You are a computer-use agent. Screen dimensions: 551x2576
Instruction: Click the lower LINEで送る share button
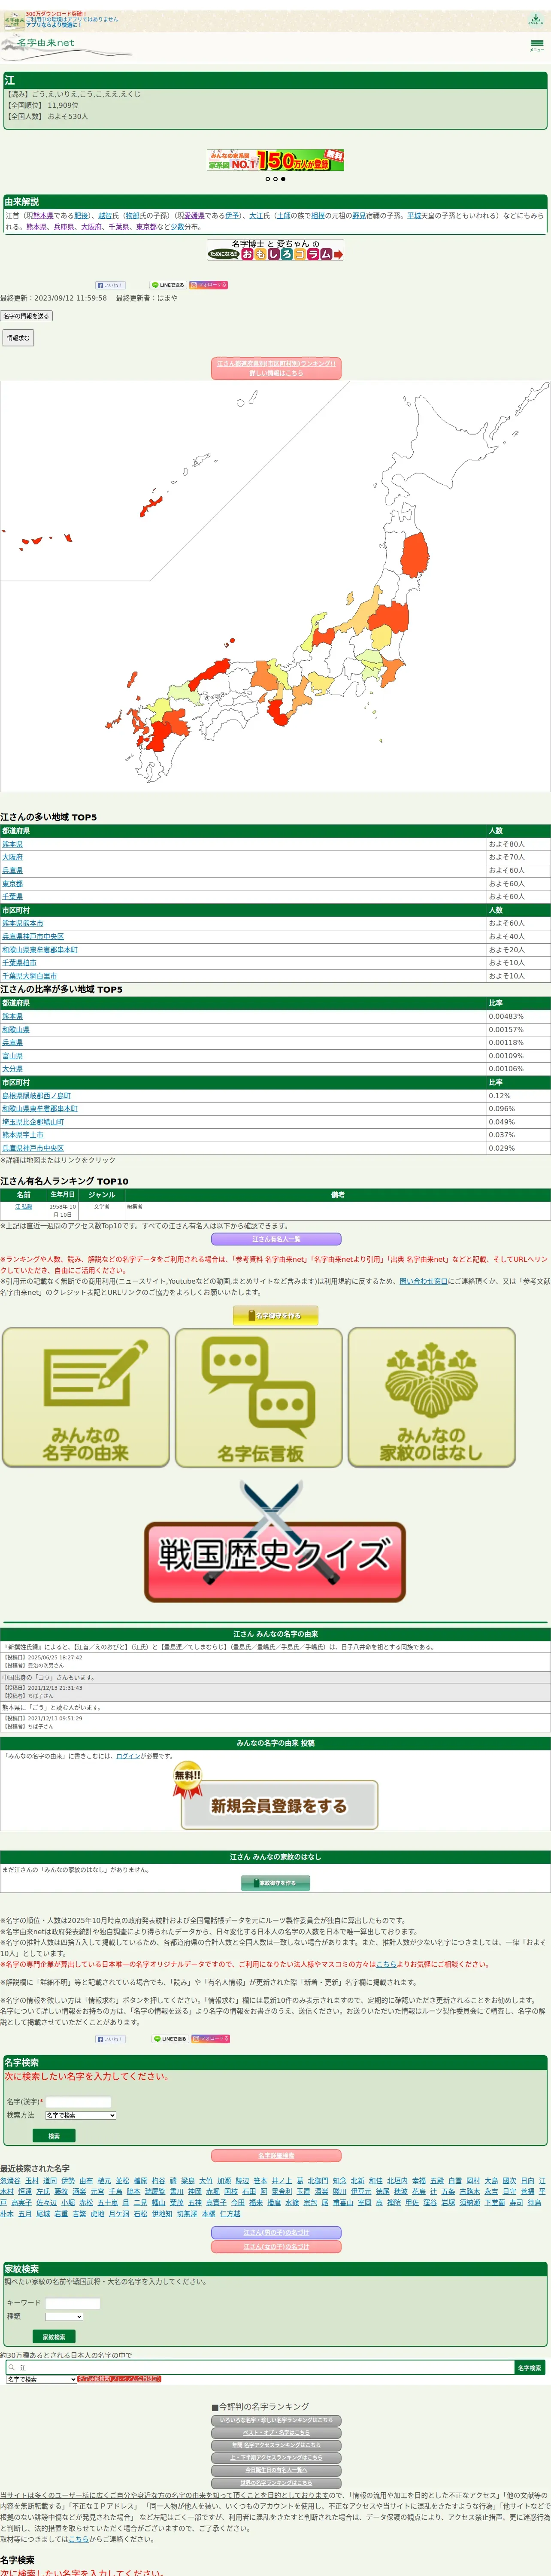[169, 2038]
